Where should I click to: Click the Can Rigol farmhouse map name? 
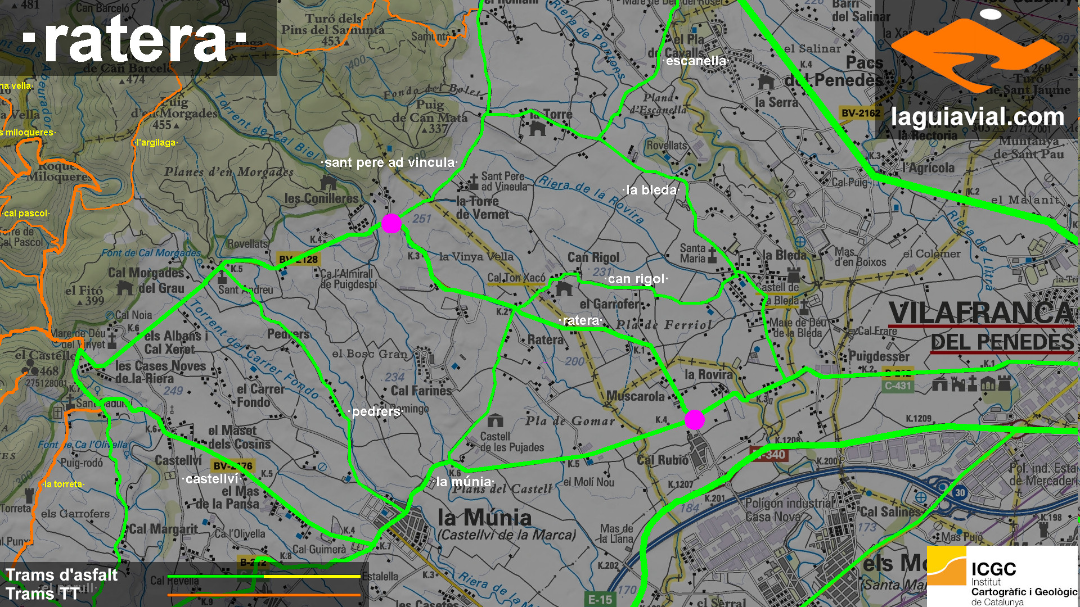coord(593,257)
